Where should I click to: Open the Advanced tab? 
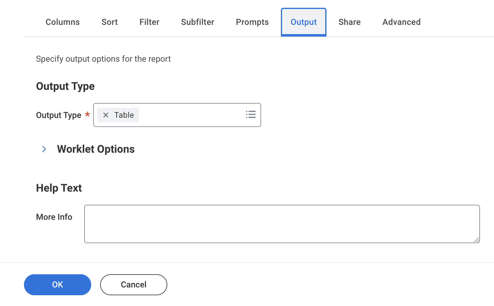coord(401,22)
